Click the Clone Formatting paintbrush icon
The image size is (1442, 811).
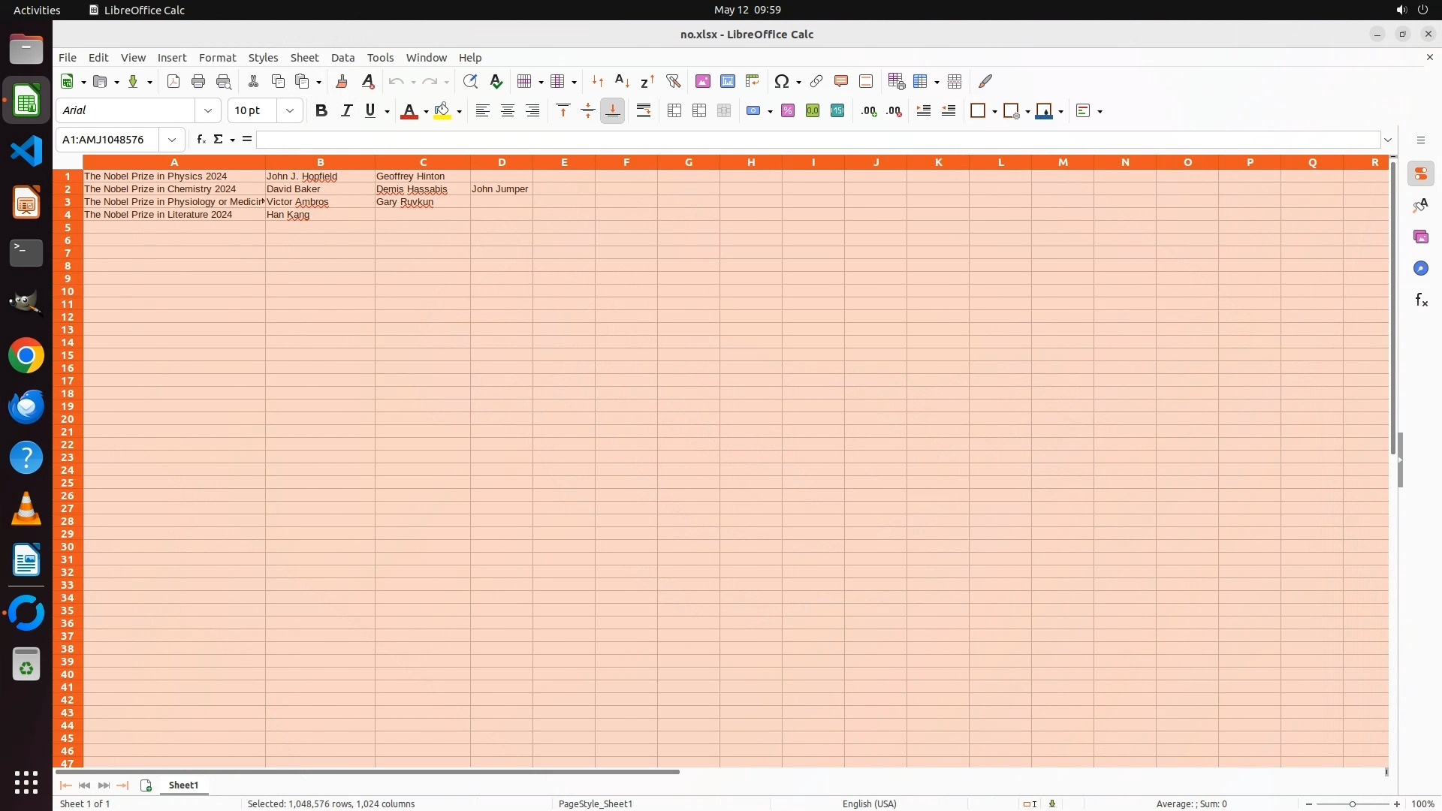pyautogui.click(x=342, y=81)
